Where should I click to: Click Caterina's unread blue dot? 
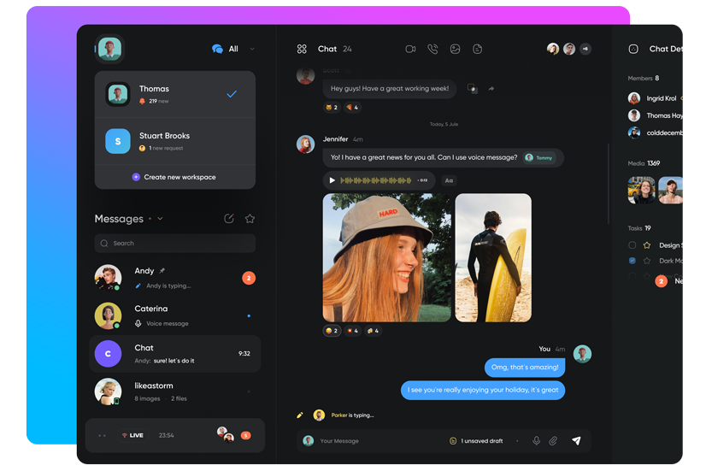(249, 315)
